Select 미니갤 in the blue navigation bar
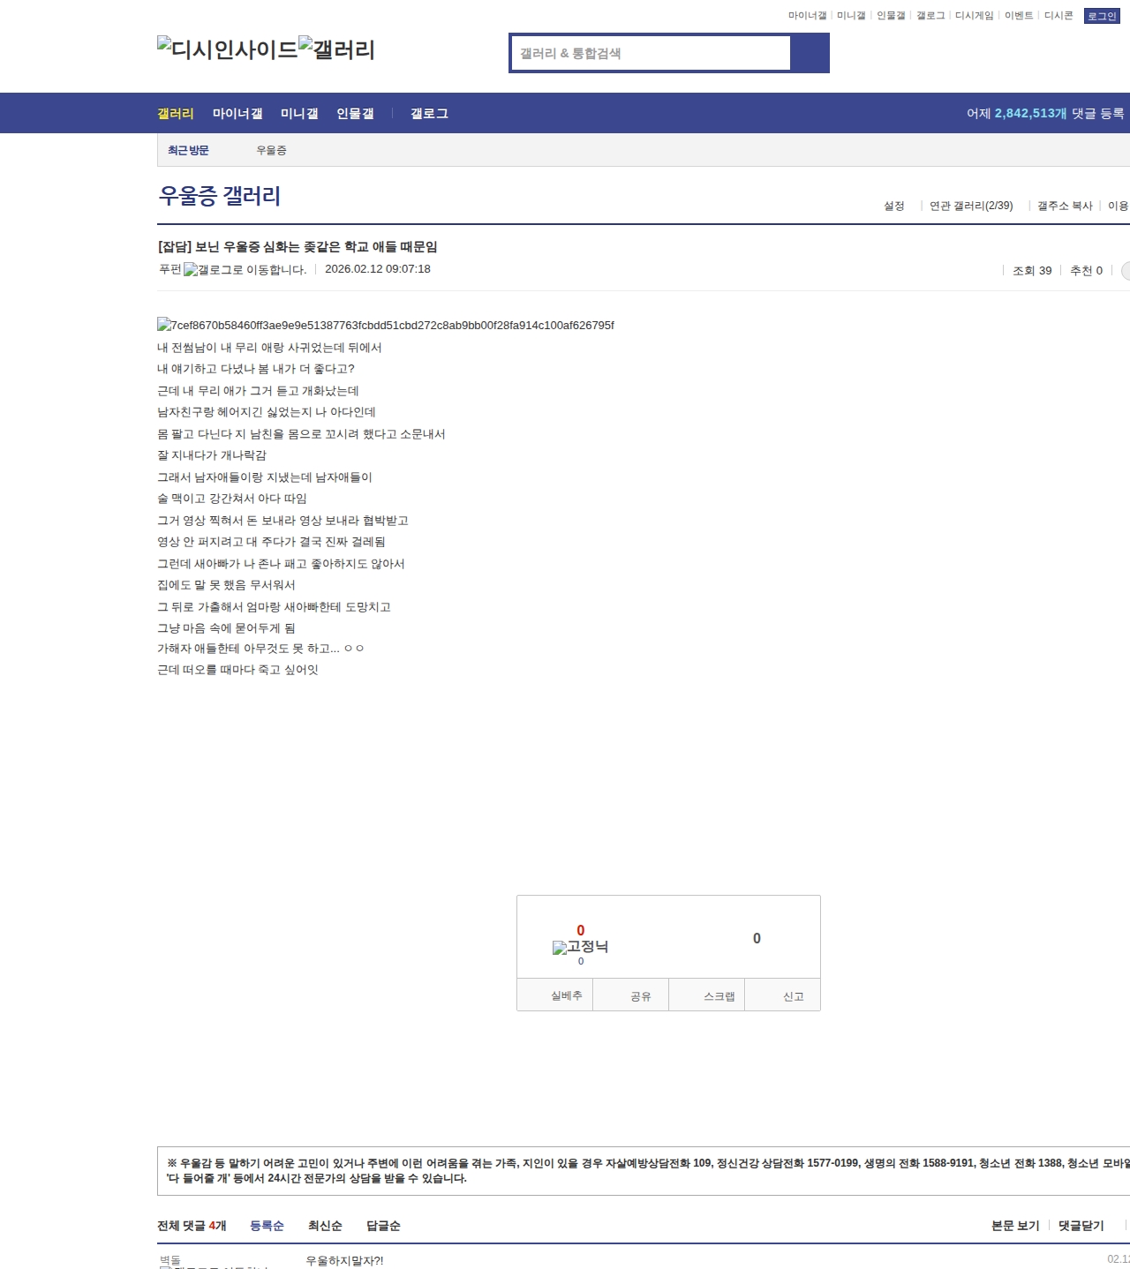The height and width of the screenshot is (1269, 1130). tap(299, 114)
